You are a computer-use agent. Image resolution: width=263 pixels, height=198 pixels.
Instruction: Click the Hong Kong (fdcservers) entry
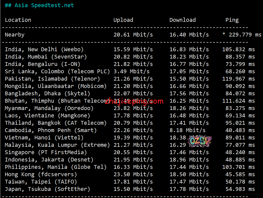tap(41, 174)
